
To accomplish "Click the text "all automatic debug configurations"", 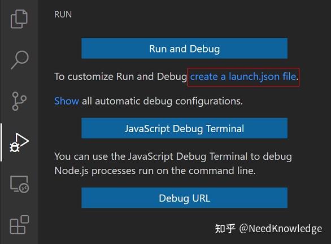I will tap(162, 101).
